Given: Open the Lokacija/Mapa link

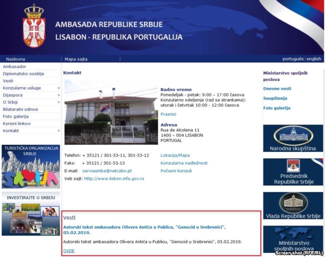Looking at the screenshot, I should pyautogui.click(x=175, y=155).
